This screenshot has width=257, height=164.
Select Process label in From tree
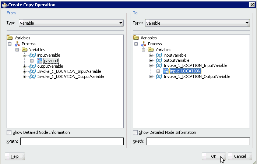coord(28,44)
